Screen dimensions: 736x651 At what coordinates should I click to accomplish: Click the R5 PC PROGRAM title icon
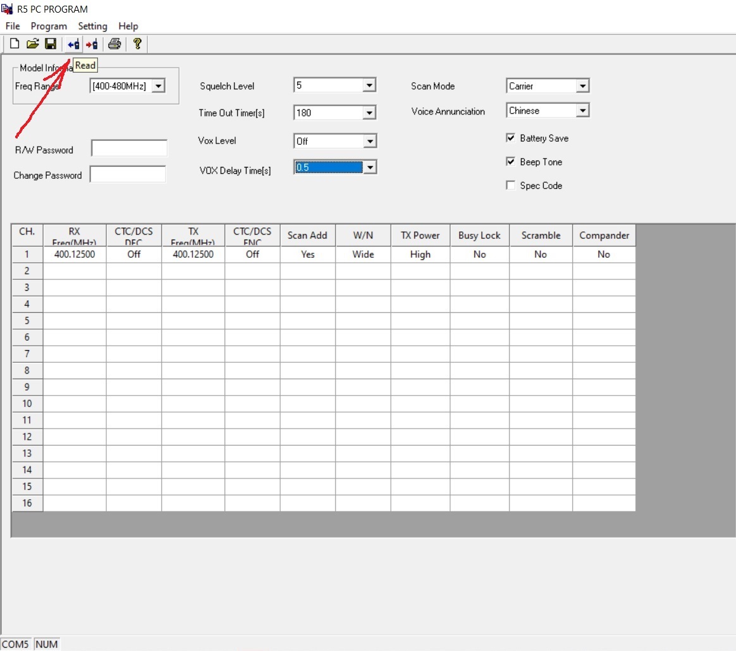click(7, 8)
